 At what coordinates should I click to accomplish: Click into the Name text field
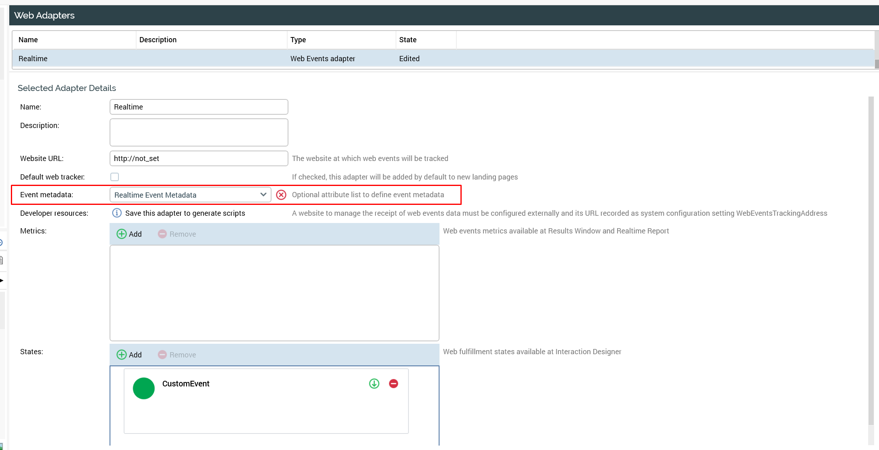[199, 107]
